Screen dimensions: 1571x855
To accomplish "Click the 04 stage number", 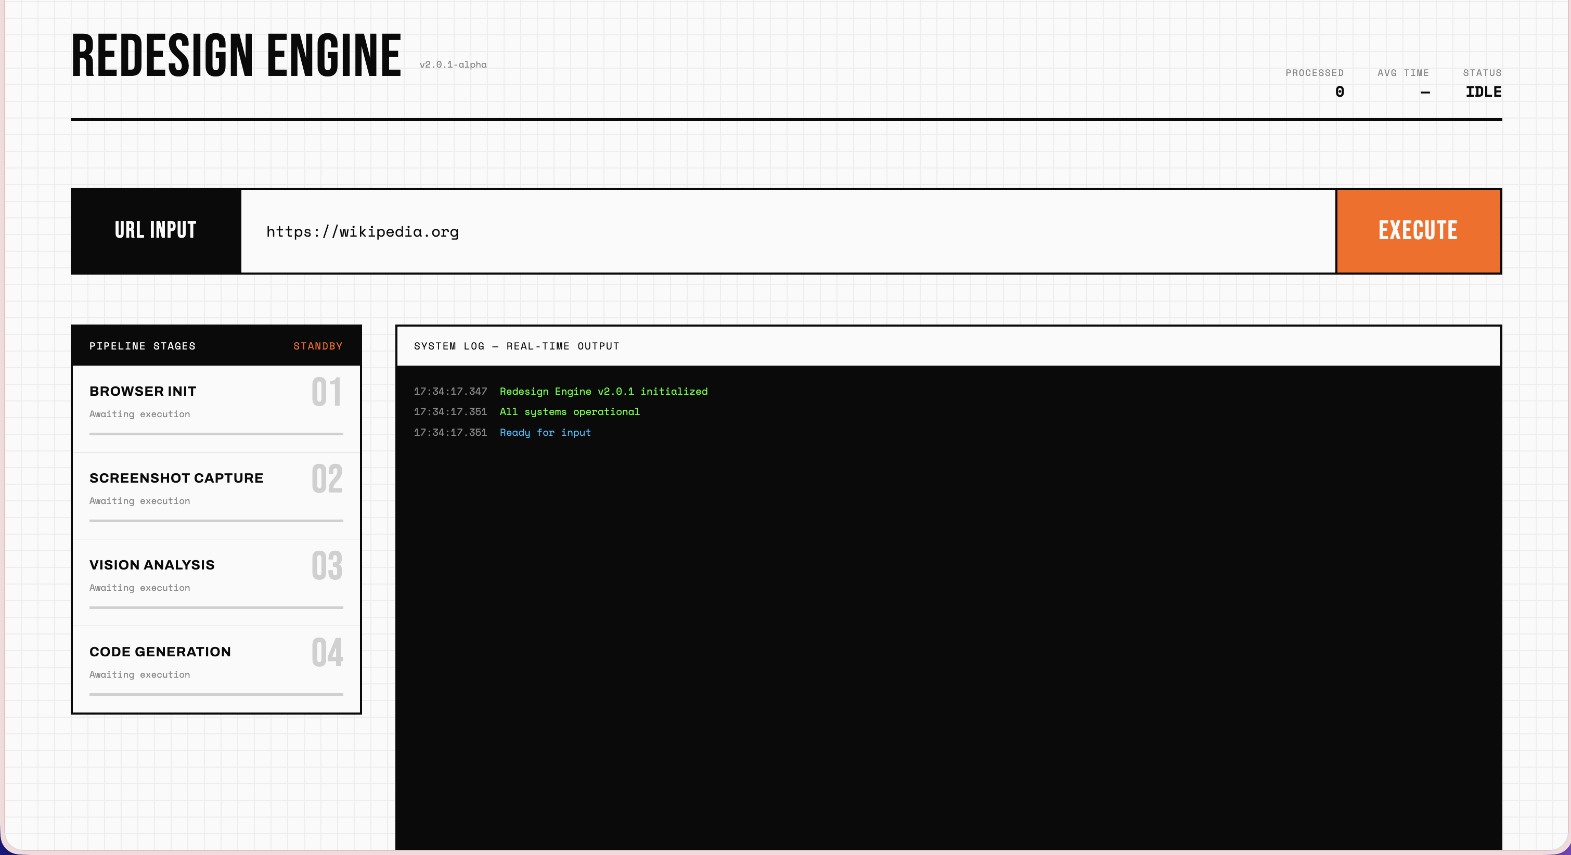I will coord(326,653).
